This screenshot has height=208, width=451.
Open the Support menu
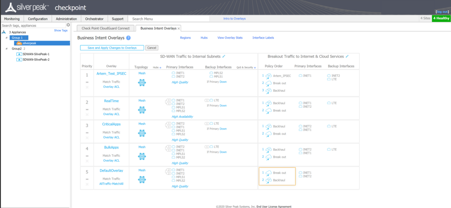118,19
